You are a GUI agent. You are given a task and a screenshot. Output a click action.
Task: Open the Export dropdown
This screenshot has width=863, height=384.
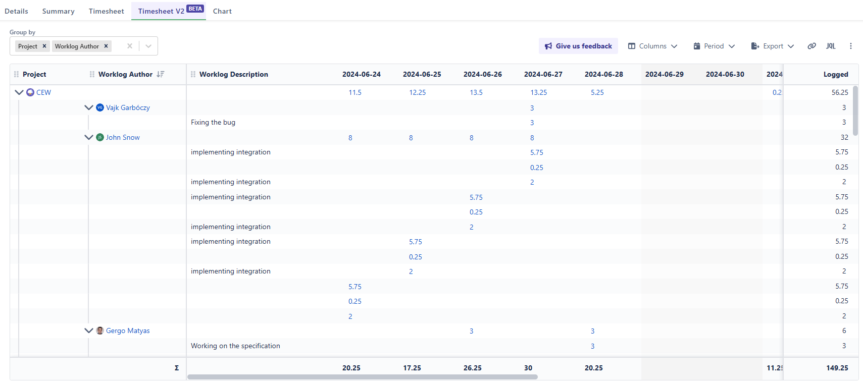[x=773, y=46]
